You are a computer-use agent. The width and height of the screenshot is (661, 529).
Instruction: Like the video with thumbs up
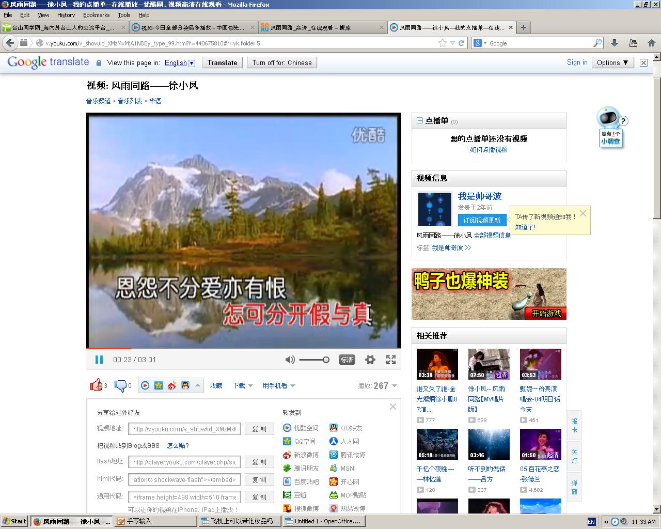[96, 385]
